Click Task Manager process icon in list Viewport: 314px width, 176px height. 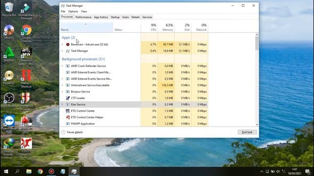coord(68,51)
